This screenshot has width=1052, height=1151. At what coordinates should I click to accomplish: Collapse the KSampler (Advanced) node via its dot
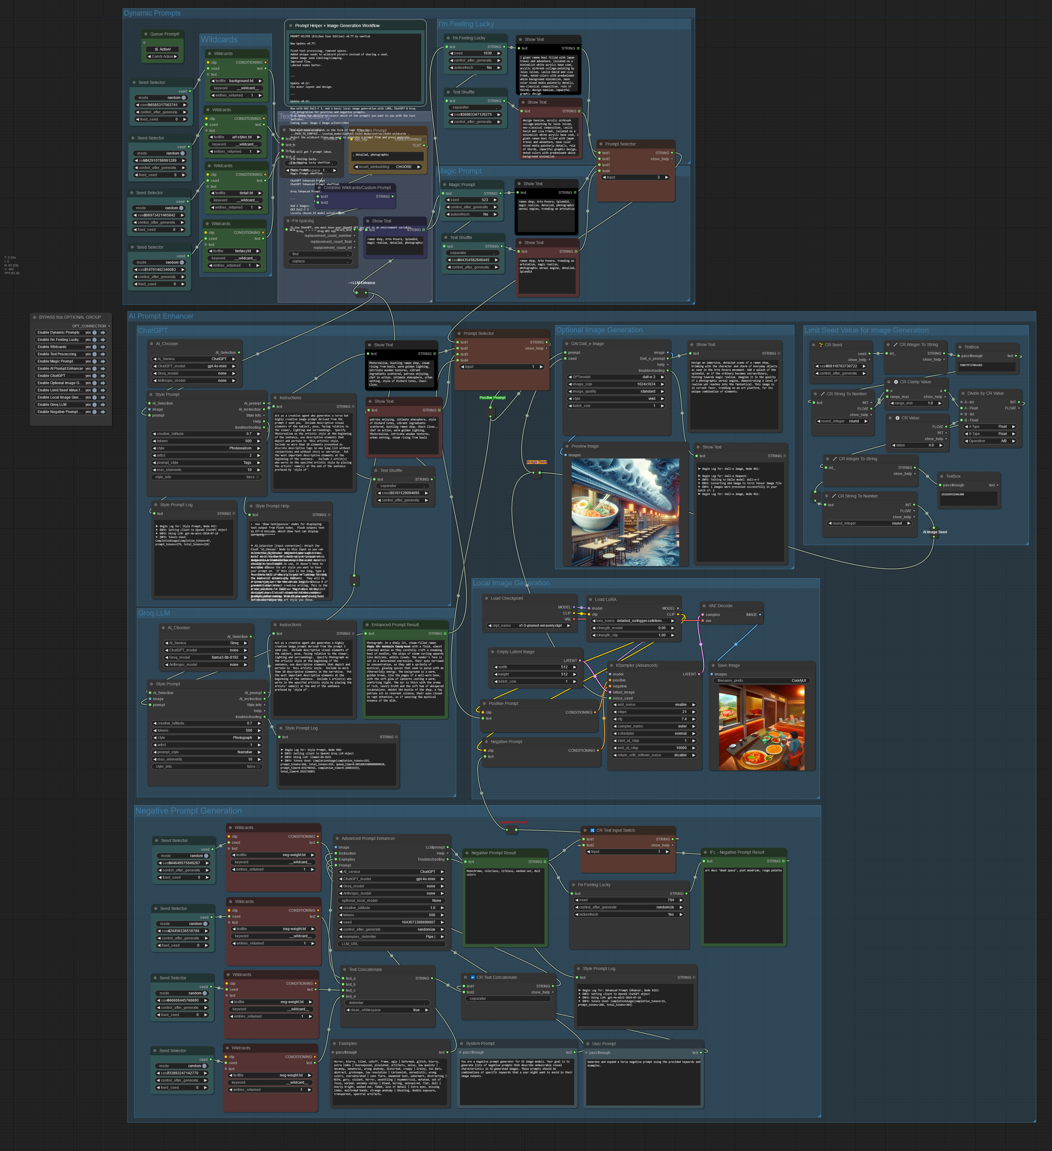(612, 665)
